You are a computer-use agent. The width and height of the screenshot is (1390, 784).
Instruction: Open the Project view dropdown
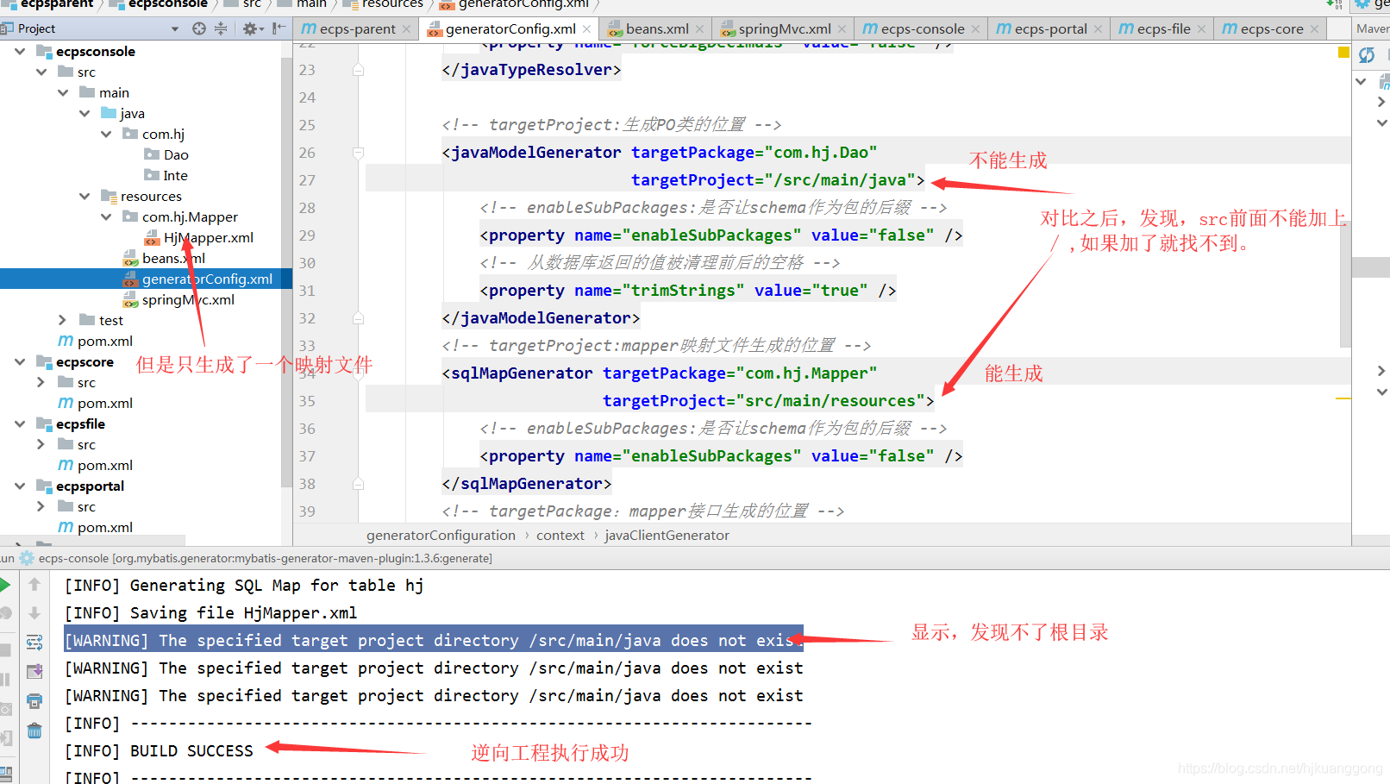tap(175, 28)
